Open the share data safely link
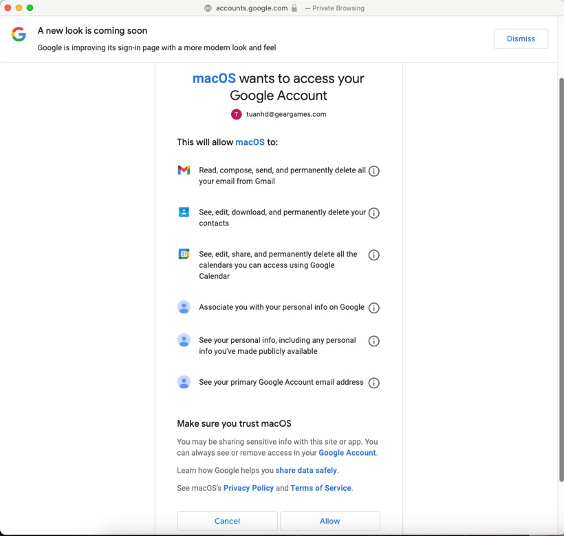The height and width of the screenshot is (536, 564). pyautogui.click(x=306, y=471)
